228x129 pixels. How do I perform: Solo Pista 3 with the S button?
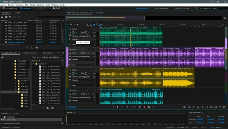[91, 70]
